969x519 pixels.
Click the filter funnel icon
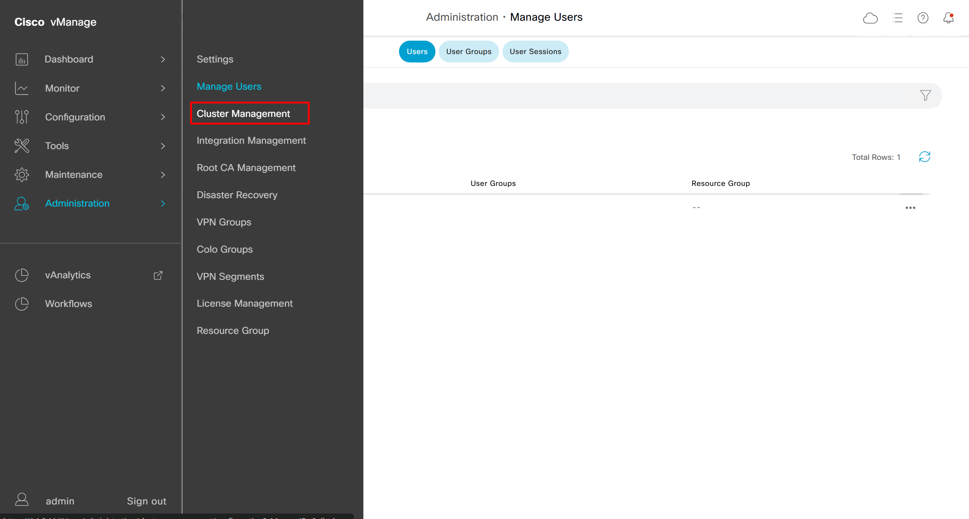click(x=925, y=95)
